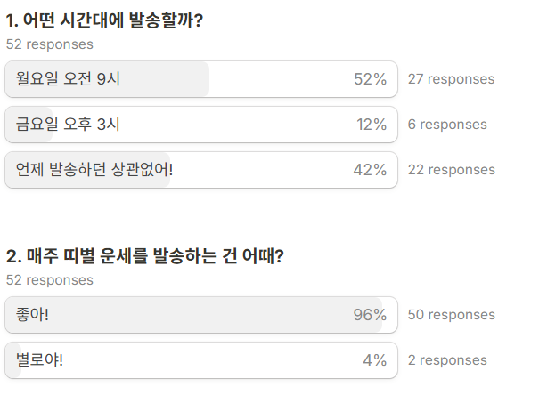This screenshot has width=539, height=403.
Task: Click the 4% value on the '별로야!' option
Action: click(374, 360)
